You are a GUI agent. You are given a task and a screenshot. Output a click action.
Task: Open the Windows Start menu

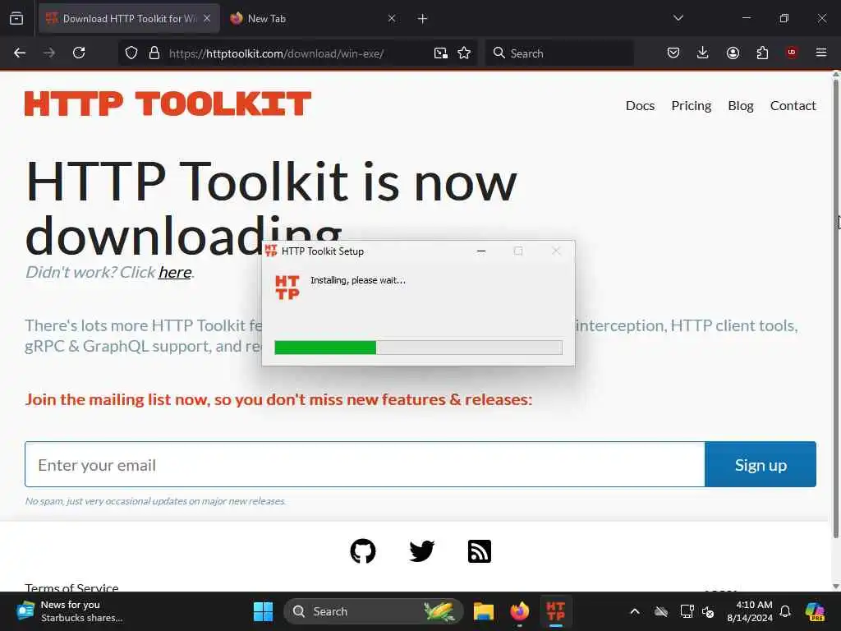click(x=263, y=611)
